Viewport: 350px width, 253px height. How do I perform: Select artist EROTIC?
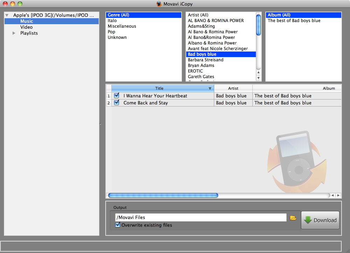221,71
